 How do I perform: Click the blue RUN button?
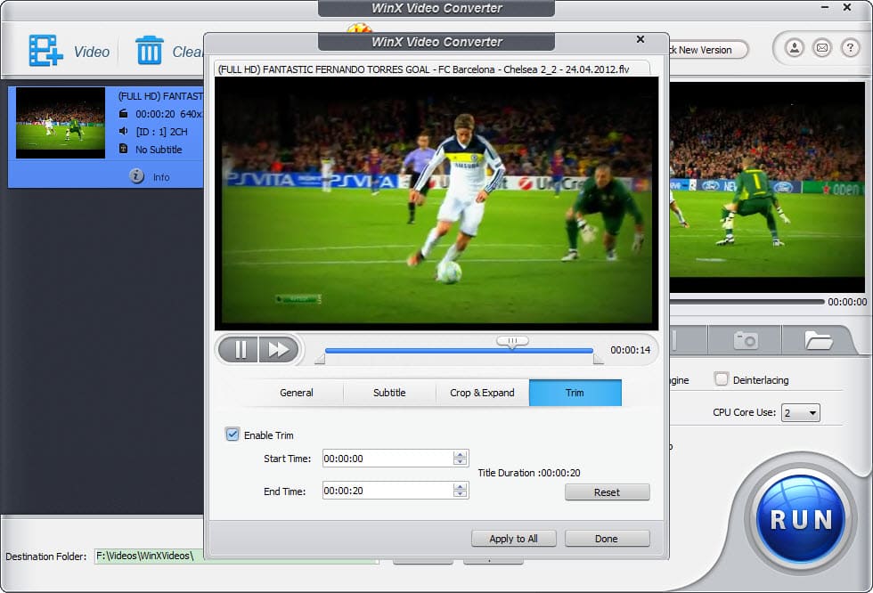801,520
